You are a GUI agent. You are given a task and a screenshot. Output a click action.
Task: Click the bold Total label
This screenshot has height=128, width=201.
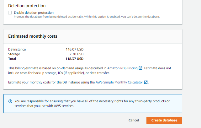click(12, 59)
